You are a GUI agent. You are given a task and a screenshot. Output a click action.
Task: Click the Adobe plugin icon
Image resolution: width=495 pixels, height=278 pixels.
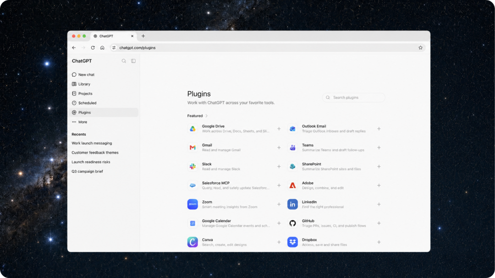pos(292,185)
